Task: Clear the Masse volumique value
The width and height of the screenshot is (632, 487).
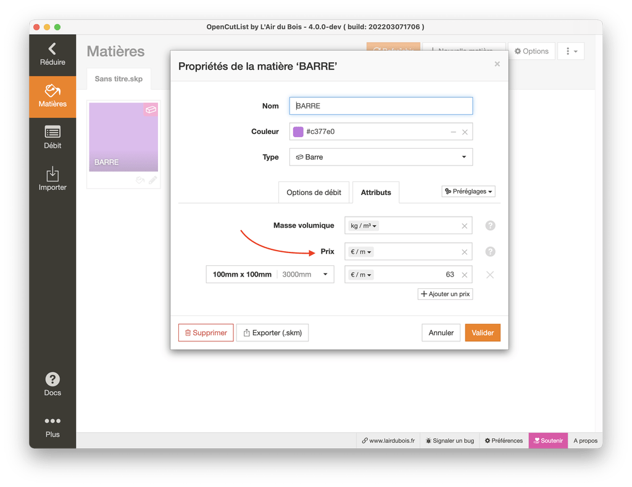Action: click(x=464, y=226)
